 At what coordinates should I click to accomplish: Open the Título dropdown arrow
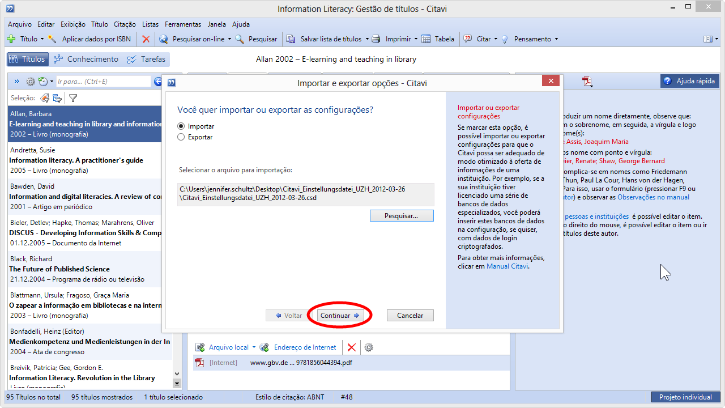click(42, 39)
